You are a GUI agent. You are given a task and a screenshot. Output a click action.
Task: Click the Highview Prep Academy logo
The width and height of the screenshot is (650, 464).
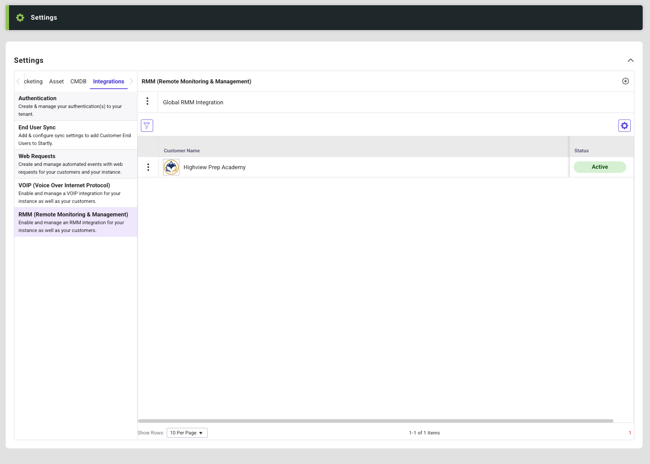(171, 167)
